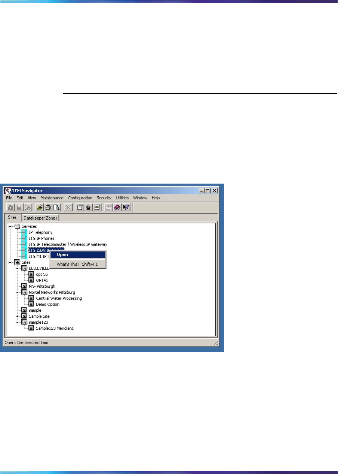
Task: Click the third toolbar icon with clock
Action: 28,207
